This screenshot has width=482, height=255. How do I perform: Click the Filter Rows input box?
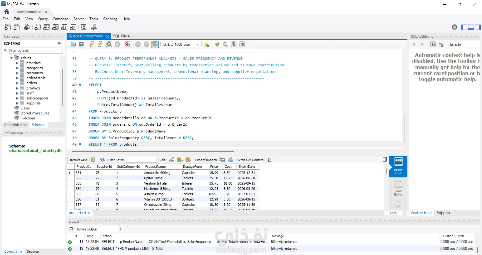click(x=141, y=160)
